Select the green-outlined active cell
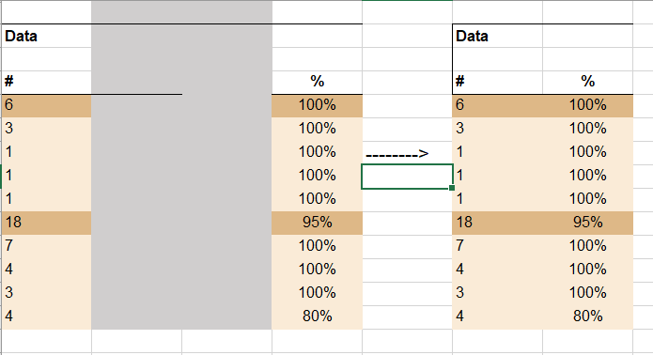Screen dimensions: 653x355 coord(407,177)
